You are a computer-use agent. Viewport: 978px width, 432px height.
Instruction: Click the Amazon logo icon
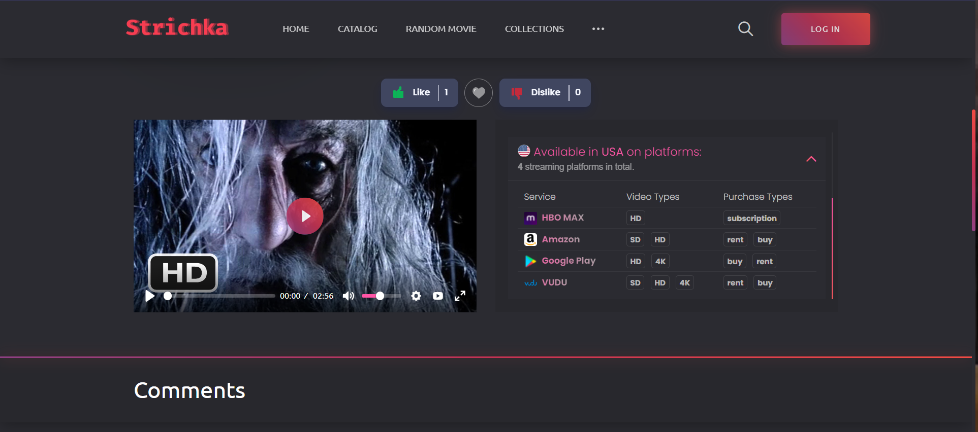coord(530,239)
